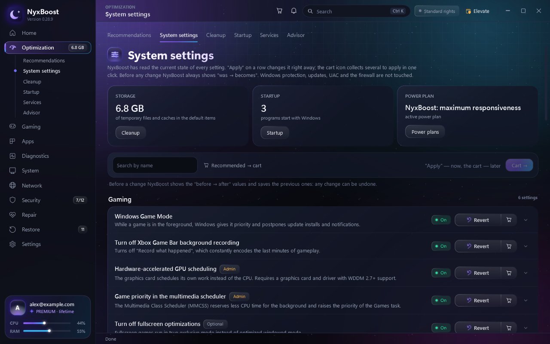Image resolution: width=550 pixels, height=344 pixels.
Task: Switch to the Advisor tab
Action: click(x=296, y=35)
